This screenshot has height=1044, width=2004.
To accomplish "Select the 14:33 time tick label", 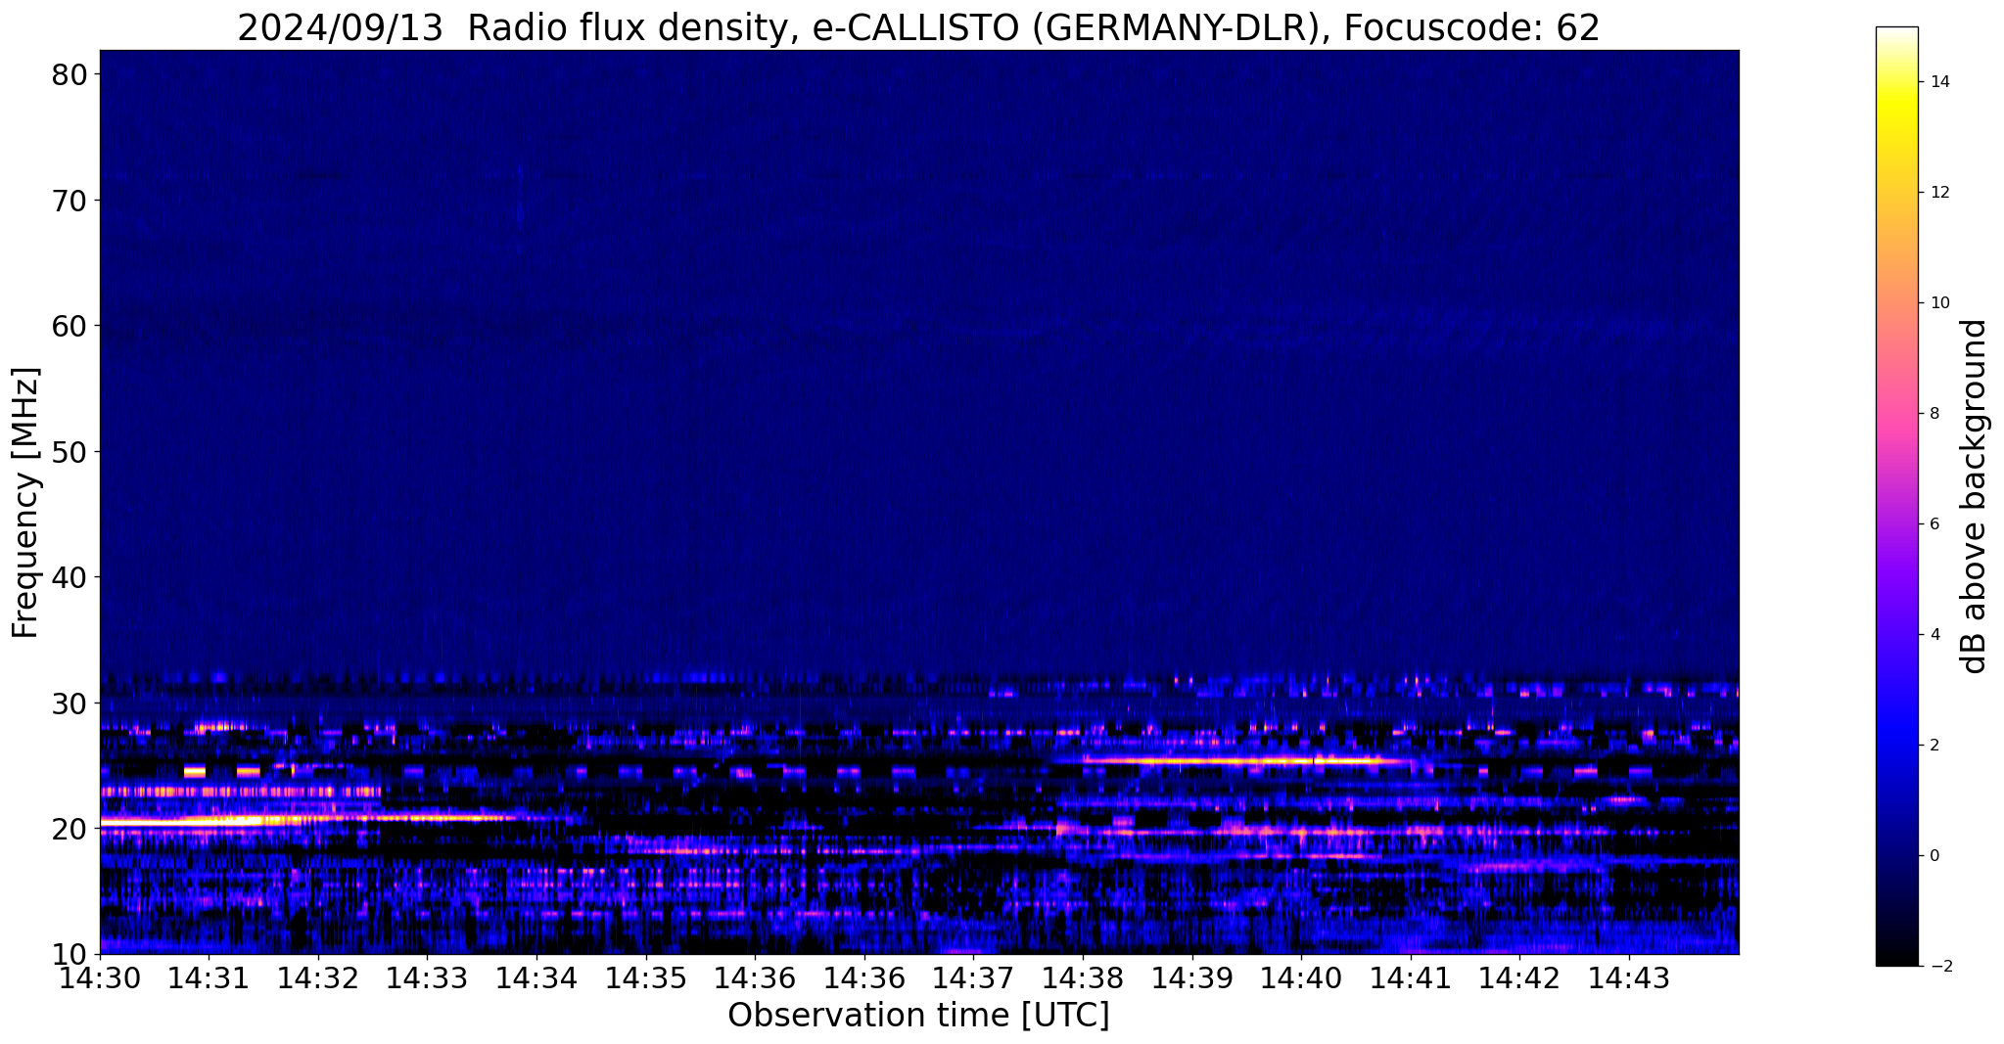I will pos(427,976).
